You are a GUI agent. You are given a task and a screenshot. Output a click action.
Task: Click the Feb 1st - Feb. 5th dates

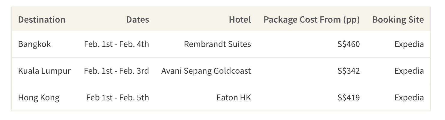pos(117,98)
